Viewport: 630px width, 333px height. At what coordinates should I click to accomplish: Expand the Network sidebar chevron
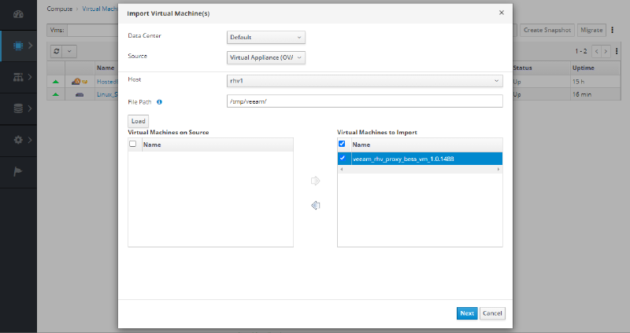click(30, 77)
